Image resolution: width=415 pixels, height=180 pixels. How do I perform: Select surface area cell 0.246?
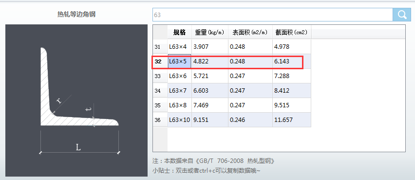tap(250, 120)
